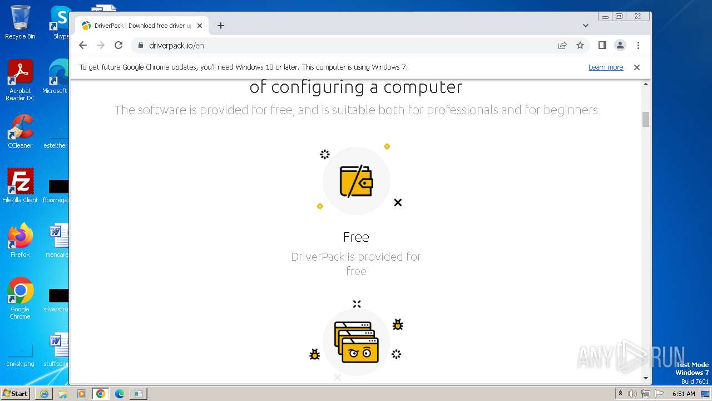
Task: Click the wallet icon above Free
Action: pos(356,181)
